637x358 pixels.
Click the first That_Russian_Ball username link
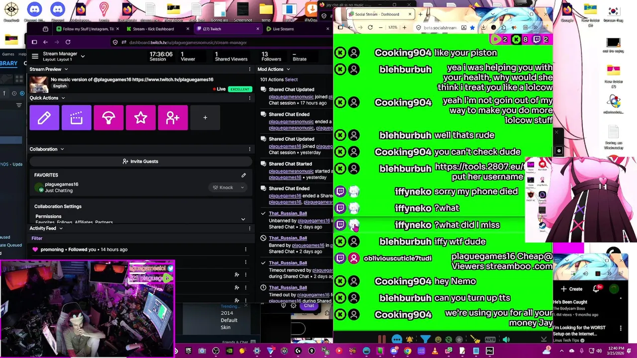pyautogui.click(x=288, y=213)
